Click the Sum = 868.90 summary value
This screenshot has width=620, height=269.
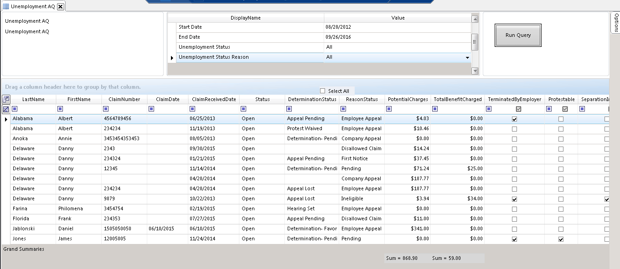(x=402, y=258)
